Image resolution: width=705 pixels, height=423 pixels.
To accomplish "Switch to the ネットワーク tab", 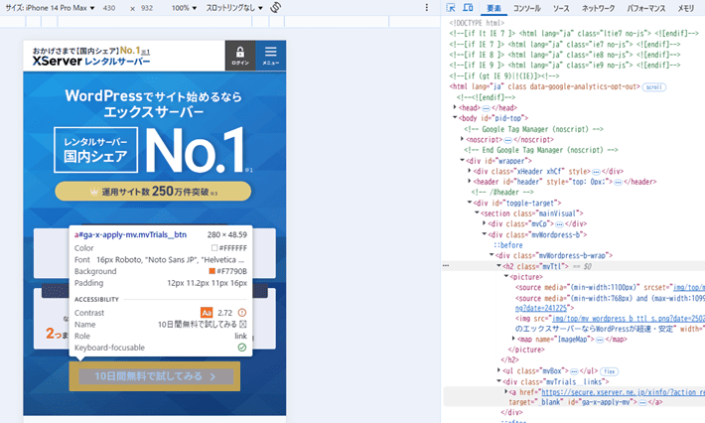I will [x=598, y=8].
